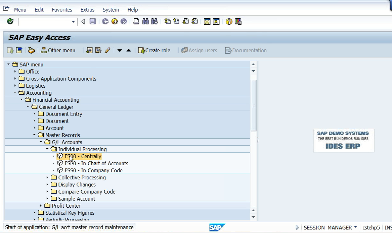Click the yellow Help question mark icon

[x=229, y=22]
